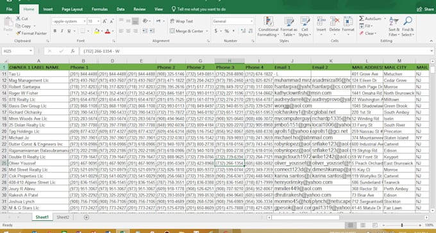
Task: Toggle Bold formatting
Action: [x=55, y=31]
